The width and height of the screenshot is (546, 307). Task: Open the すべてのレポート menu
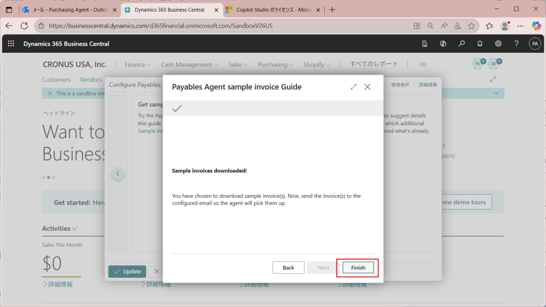[x=374, y=64]
